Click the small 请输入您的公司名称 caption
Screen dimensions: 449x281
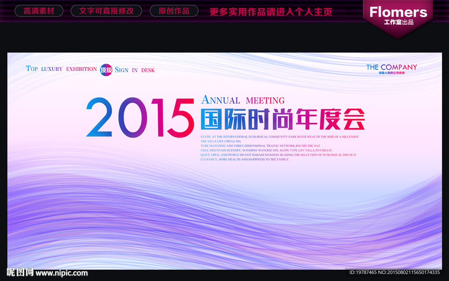392,73
